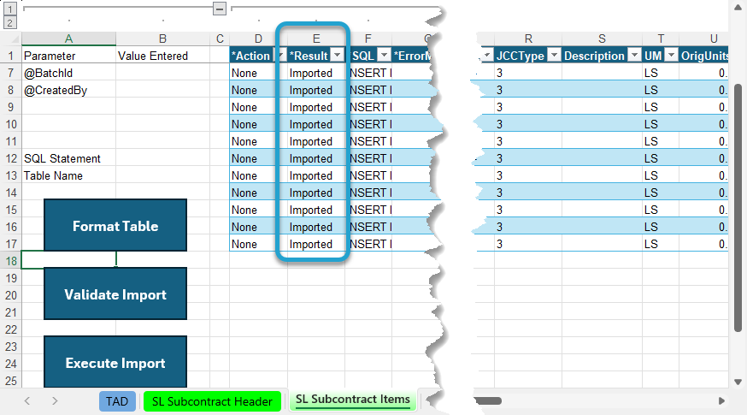This screenshot has width=747, height=415.
Task: Switch to the TAD sheet tab
Action: [x=117, y=401]
